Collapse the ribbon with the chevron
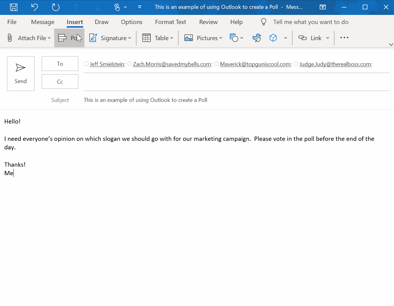394x306 pixels. [391, 44]
